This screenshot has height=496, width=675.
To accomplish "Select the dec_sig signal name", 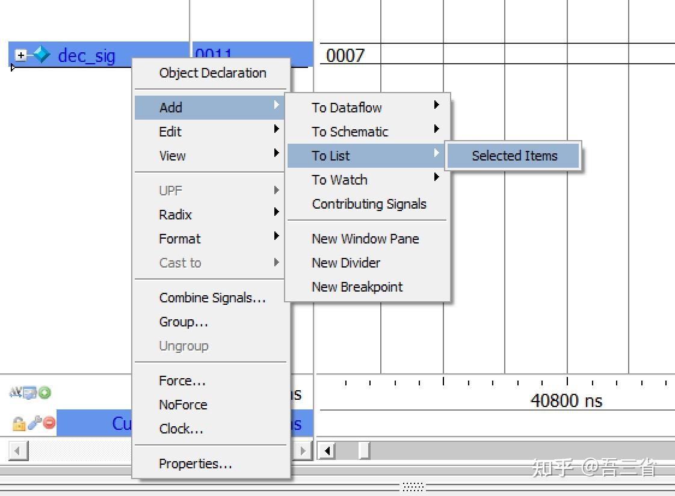I will [x=87, y=55].
